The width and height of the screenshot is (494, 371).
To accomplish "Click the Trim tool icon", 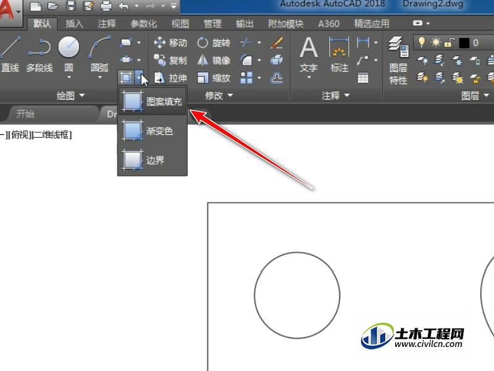I will [246, 42].
